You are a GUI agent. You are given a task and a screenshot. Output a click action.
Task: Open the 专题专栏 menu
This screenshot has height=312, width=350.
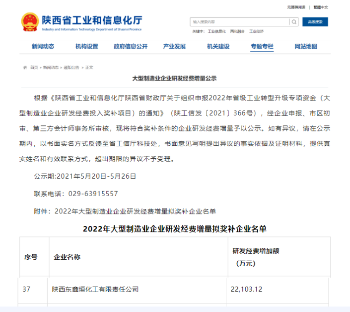(262, 46)
